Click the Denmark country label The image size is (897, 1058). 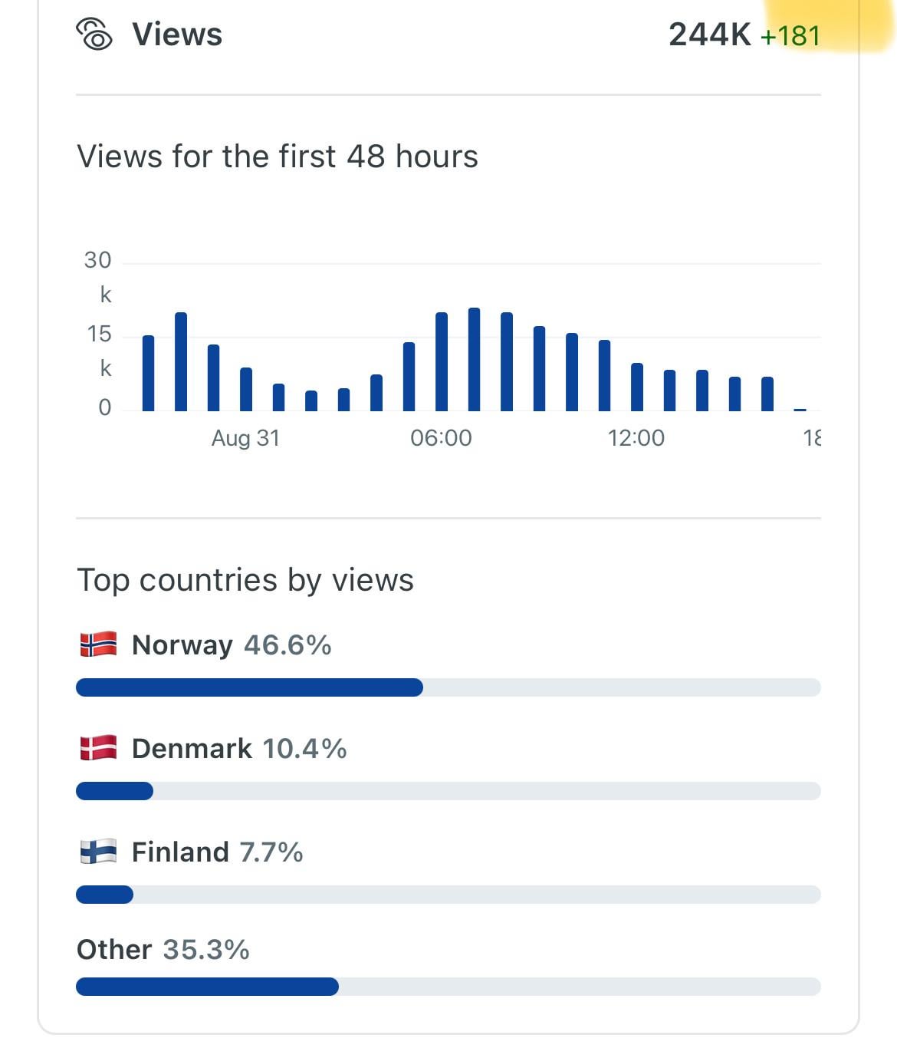click(x=192, y=749)
